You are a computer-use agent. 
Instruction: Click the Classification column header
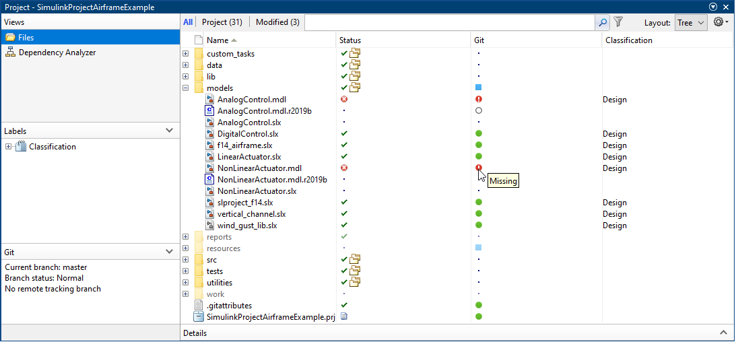pyautogui.click(x=667, y=40)
